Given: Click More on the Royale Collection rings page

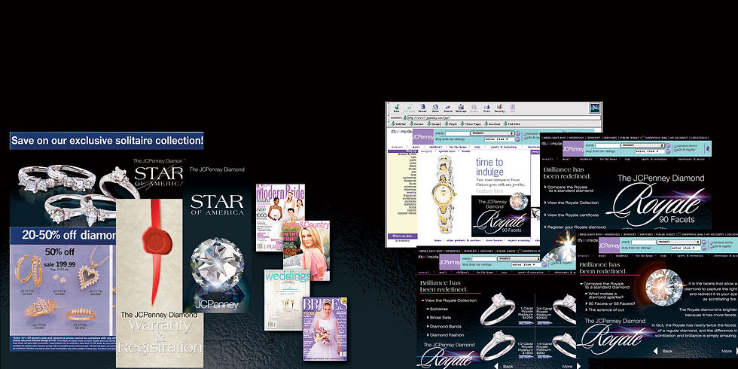Looking at the screenshot, I should click(x=572, y=366).
